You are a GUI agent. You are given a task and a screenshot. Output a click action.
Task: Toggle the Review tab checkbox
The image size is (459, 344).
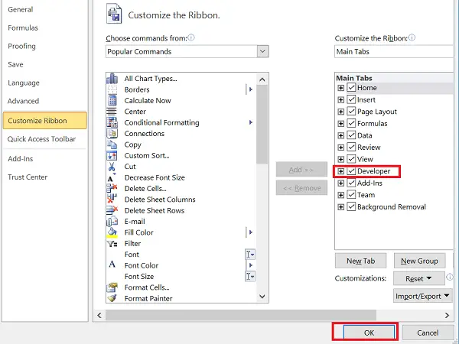click(351, 147)
